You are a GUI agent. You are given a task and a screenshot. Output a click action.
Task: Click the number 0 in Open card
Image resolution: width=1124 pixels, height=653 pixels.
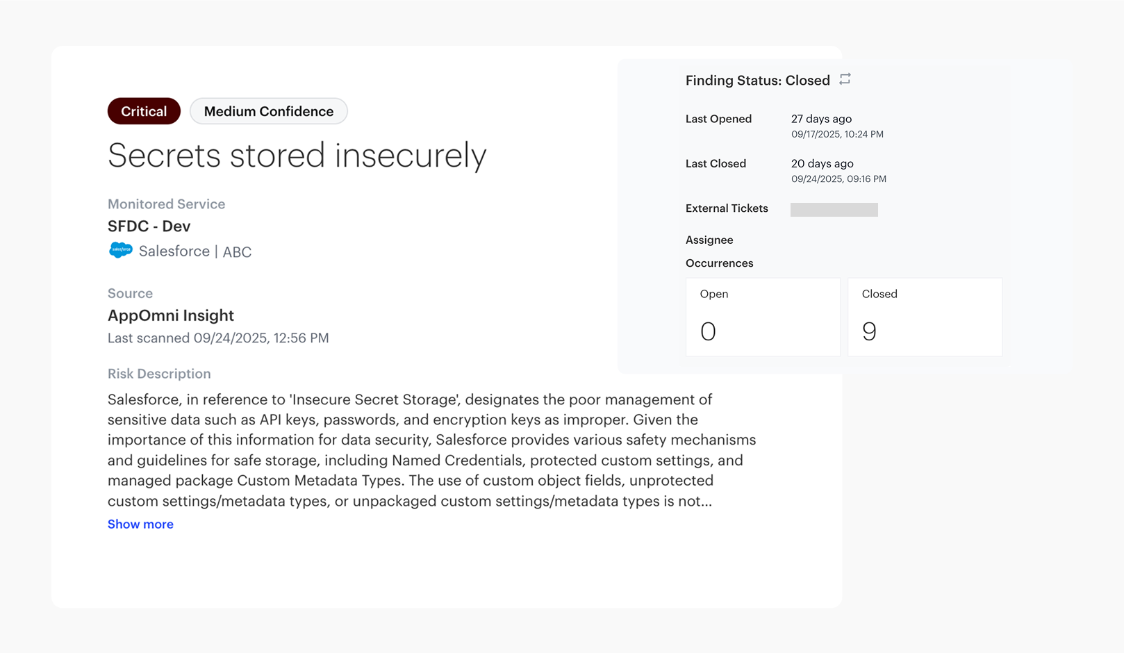click(708, 331)
